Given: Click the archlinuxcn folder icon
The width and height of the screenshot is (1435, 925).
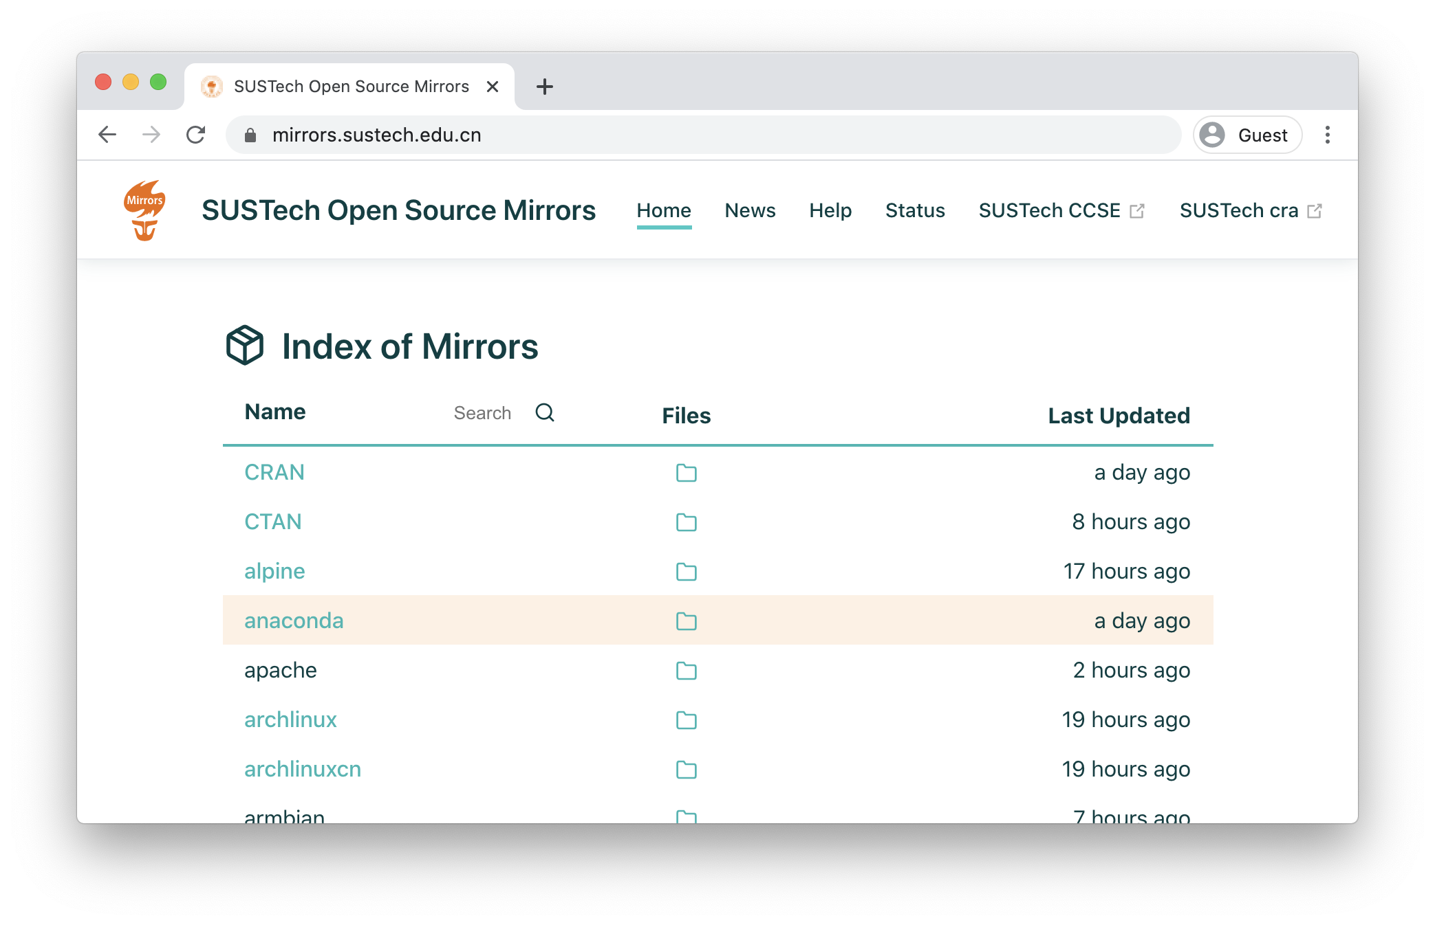Looking at the screenshot, I should coord(686,770).
